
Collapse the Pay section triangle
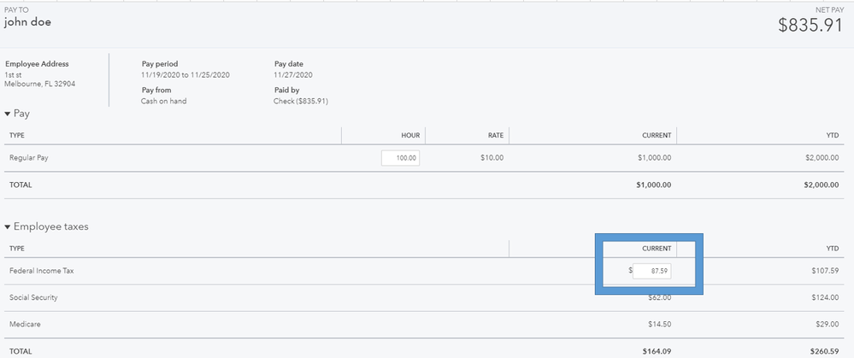tap(8, 114)
